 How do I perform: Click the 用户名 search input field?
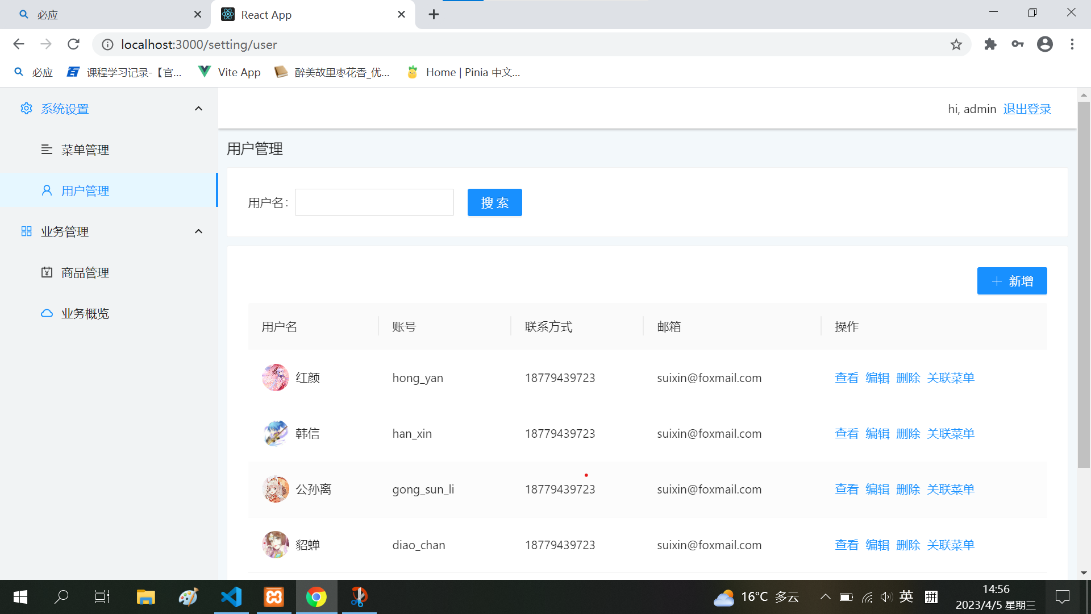[374, 202]
